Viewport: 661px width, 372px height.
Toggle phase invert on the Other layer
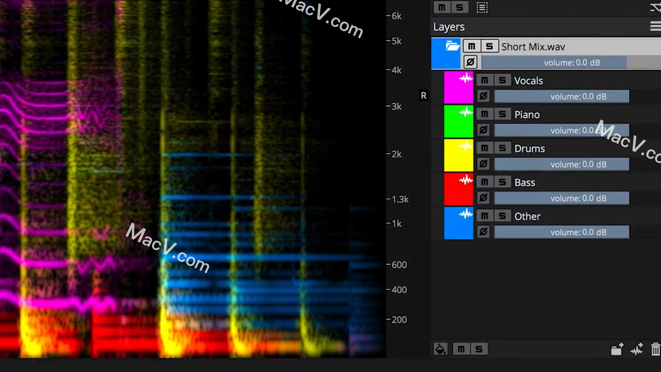coord(483,231)
